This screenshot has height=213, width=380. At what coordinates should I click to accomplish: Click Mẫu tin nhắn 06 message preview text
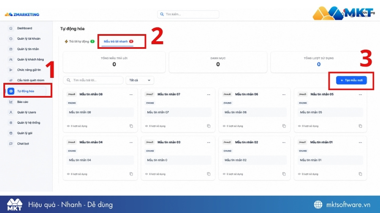click(235, 112)
